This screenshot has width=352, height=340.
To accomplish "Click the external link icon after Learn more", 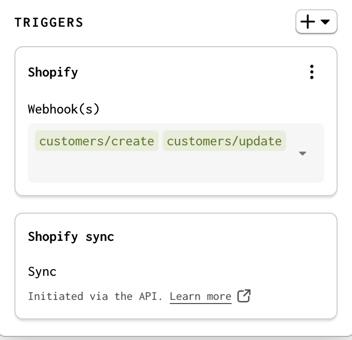I will [x=244, y=296].
